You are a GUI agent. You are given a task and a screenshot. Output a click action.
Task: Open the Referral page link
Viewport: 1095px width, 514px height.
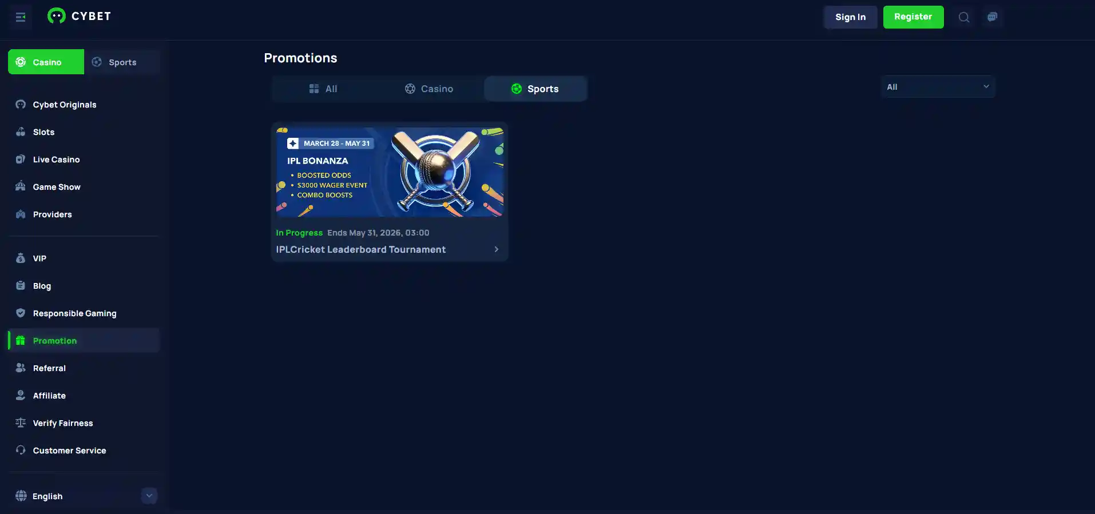(49, 368)
